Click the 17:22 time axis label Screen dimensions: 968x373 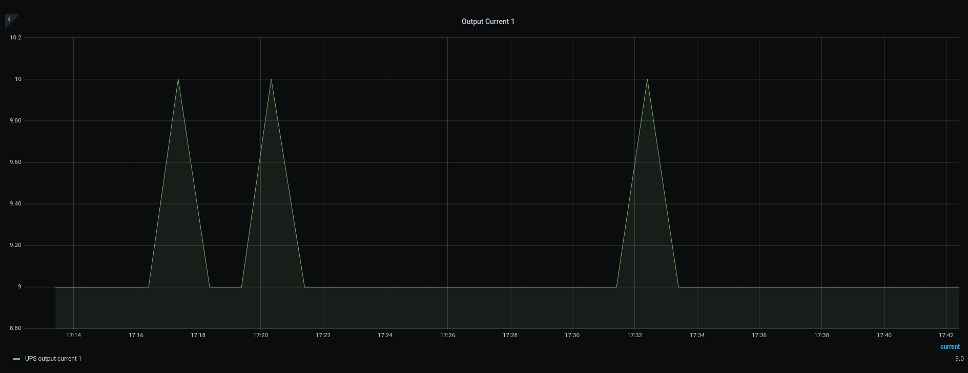323,336
